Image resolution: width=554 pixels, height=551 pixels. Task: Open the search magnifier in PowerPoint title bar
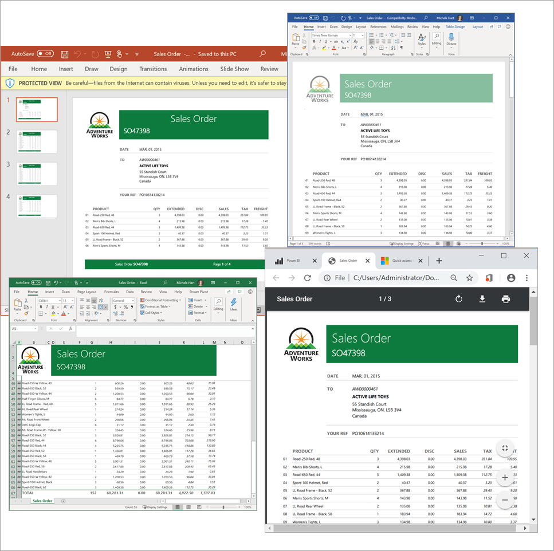tap(262, 54)
